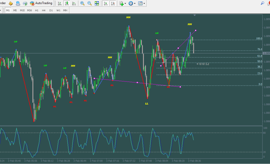Viewport: 270px width, 164px height.
Task: Click the chart shift triangle marker
Action: point(194,15)
